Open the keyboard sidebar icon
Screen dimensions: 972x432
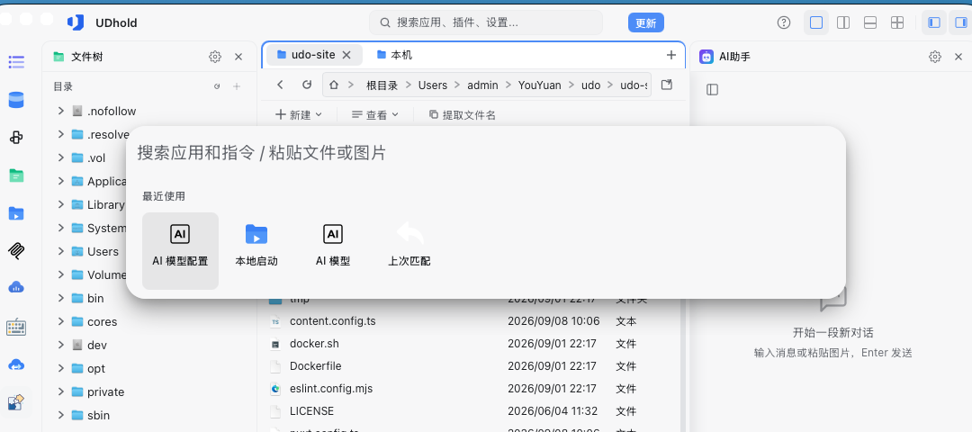16,328
